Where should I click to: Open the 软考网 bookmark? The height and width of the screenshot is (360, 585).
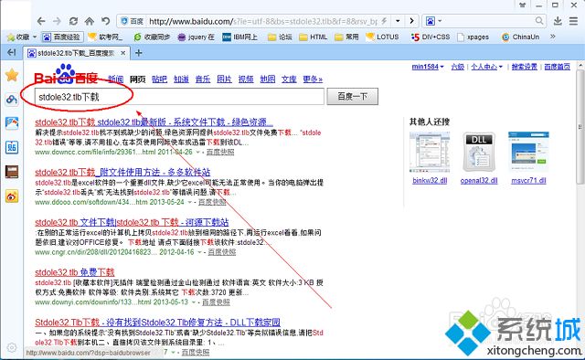point(105,37)
